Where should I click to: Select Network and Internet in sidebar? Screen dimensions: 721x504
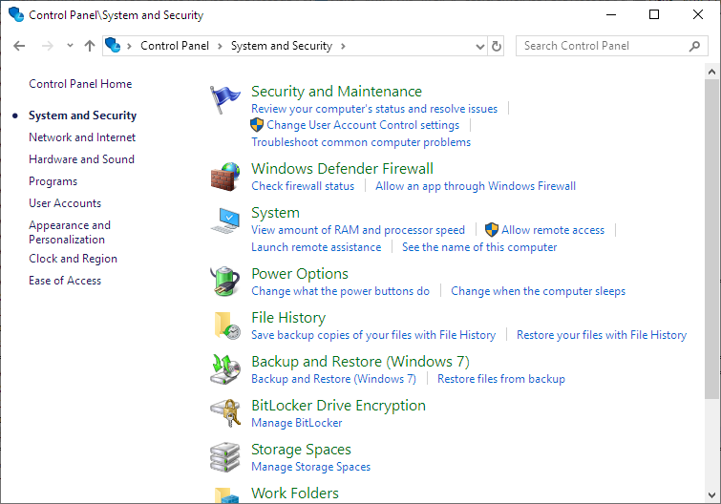pyautogui.click(x=82, y=137)
